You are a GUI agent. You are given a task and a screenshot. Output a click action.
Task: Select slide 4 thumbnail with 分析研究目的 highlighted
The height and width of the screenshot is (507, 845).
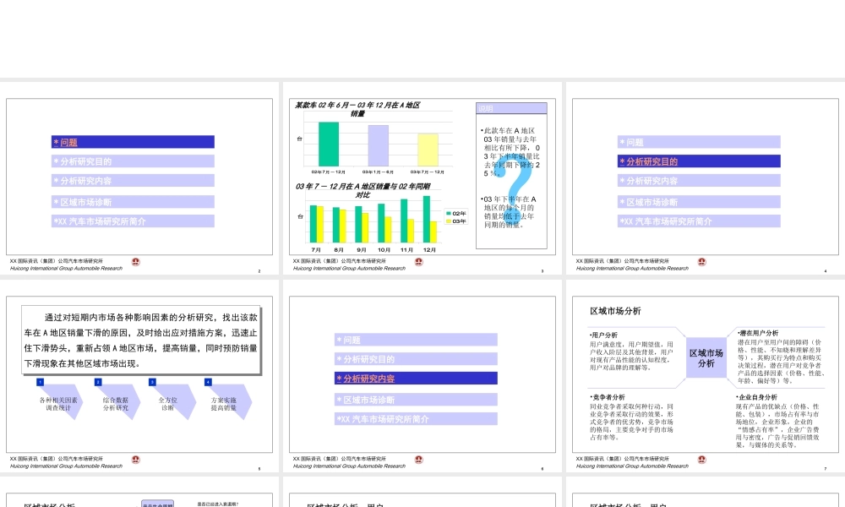tap(706, 177)
